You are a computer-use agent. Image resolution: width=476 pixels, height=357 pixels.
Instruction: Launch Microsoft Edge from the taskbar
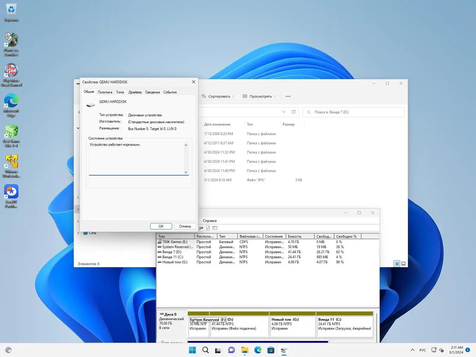click(258, 350)
